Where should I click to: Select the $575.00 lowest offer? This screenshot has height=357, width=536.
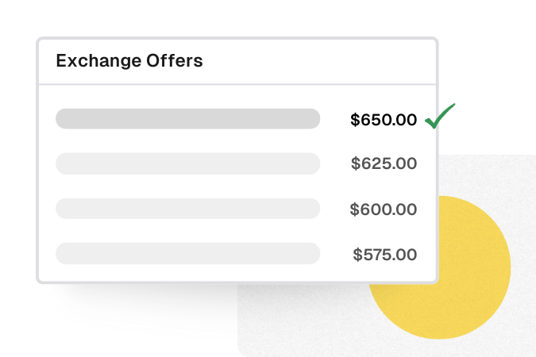click(x=385, y=255)
